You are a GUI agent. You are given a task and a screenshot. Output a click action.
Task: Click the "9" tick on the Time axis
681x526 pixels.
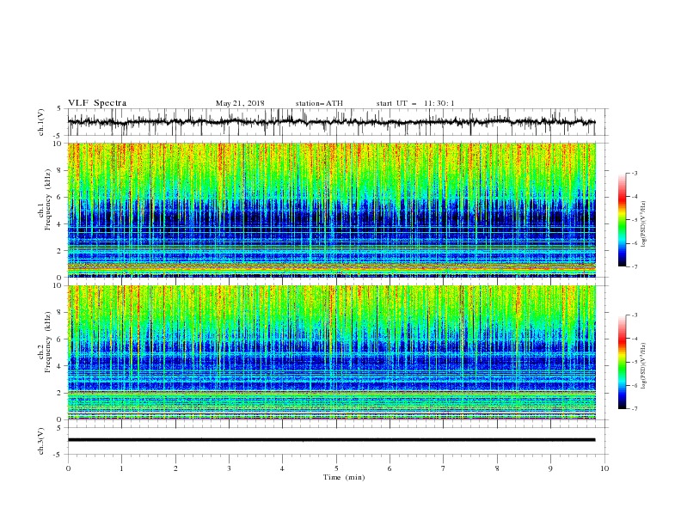(x=550, y=468)
